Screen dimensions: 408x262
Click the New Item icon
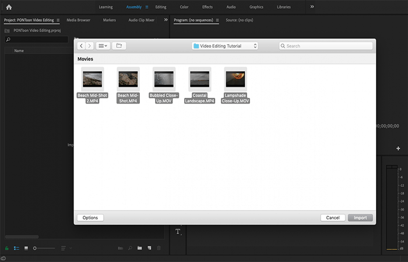(x=149, y=248)
